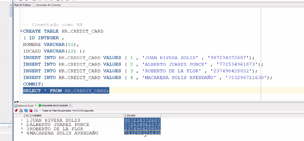
Task: Switch to the Hoja de Trabajo tab
Action: (22, 5)
